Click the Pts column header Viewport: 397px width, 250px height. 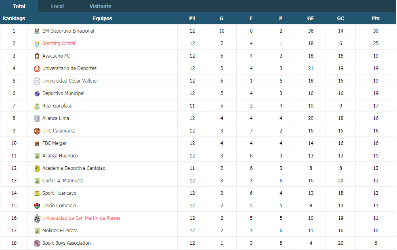376,19
